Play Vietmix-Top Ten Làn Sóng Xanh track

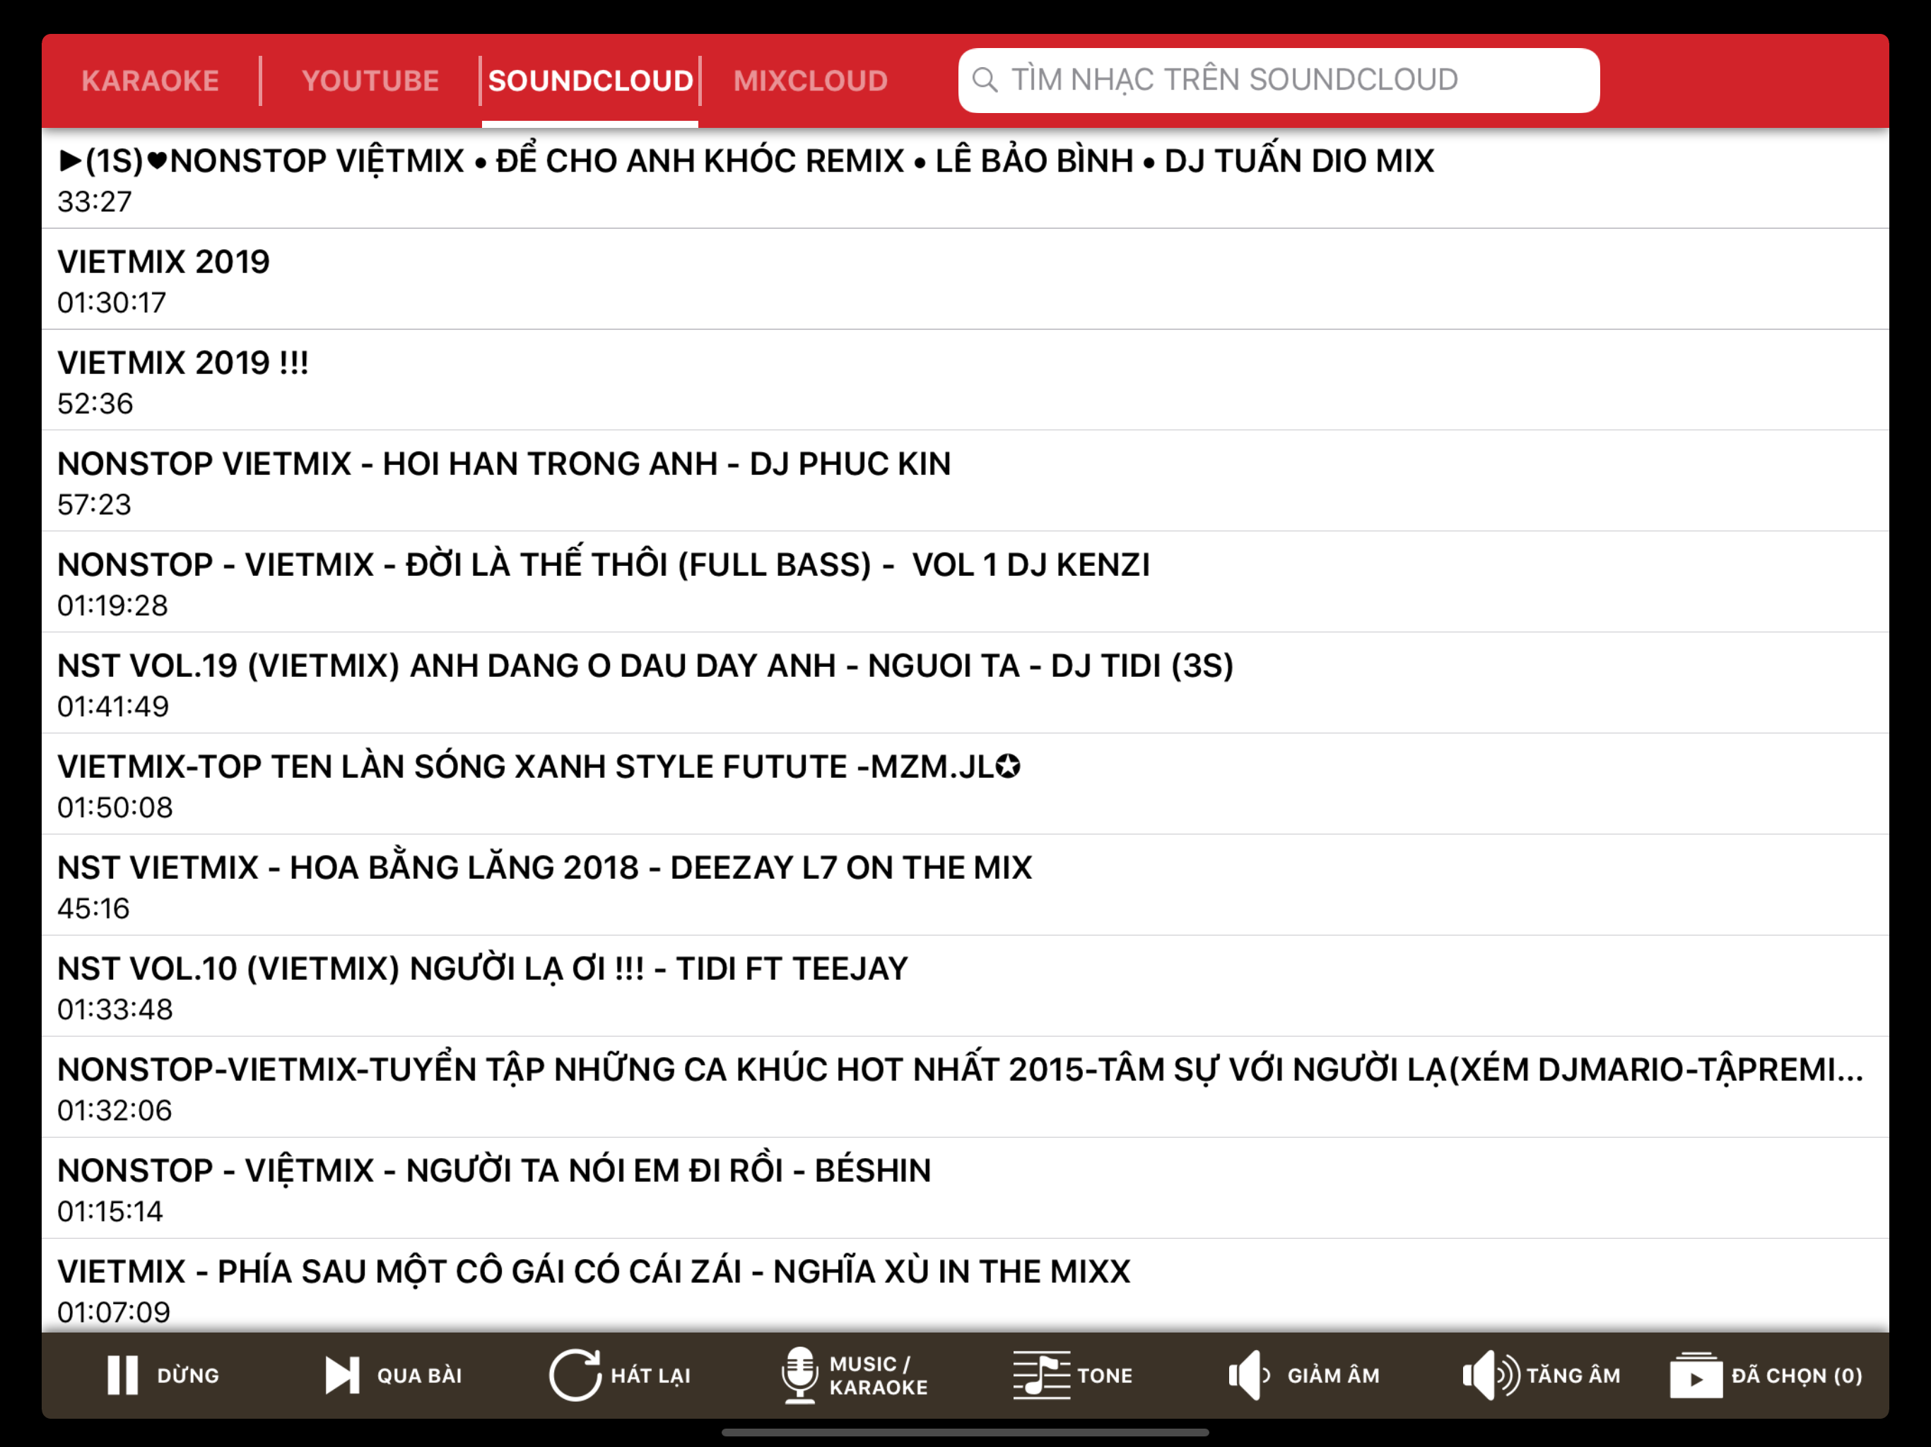(x=965, y=784)
